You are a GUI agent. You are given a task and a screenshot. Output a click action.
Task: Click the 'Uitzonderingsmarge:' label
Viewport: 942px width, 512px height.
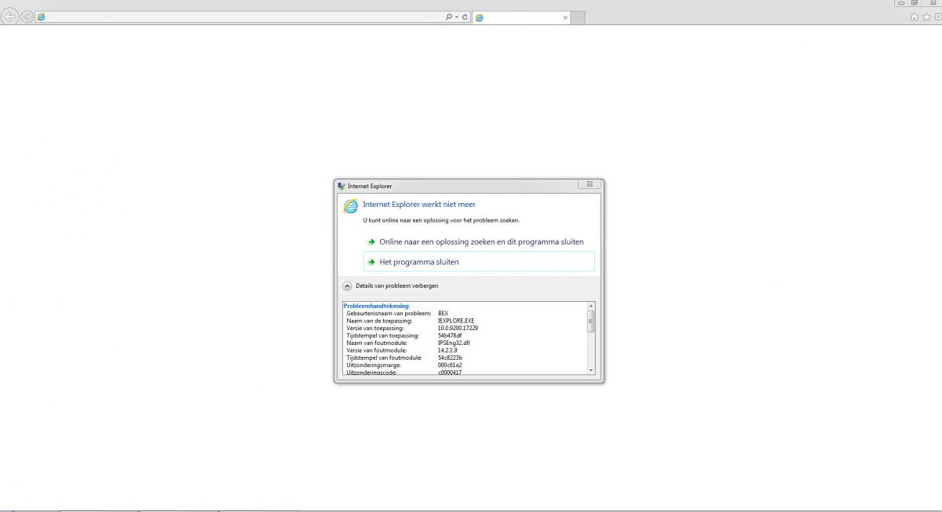pos(374,365)
